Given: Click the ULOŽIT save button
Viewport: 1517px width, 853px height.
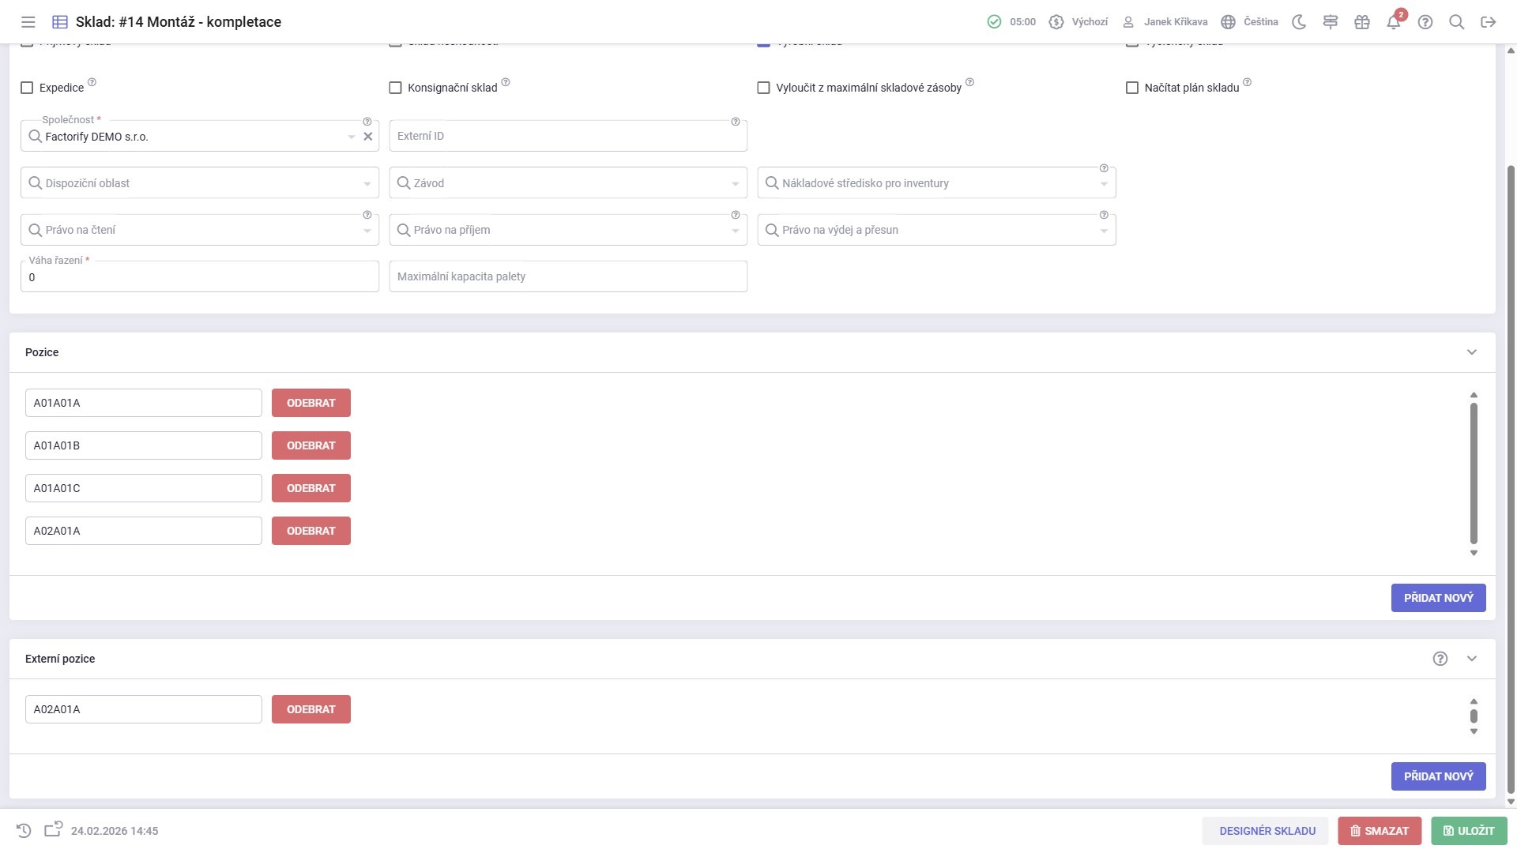Looking at the screenshot, I should [x=1469, y=831].
